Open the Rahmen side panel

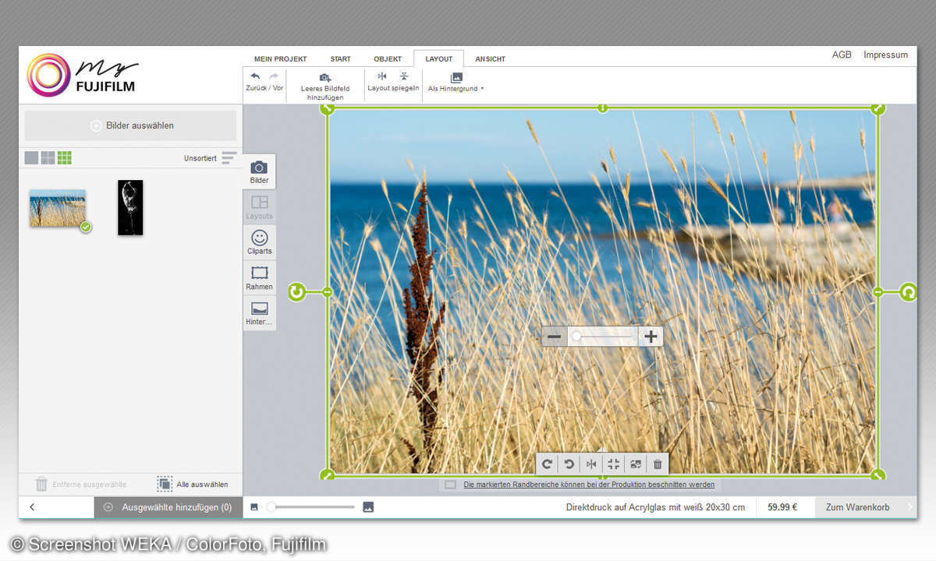tap(260, 277)
